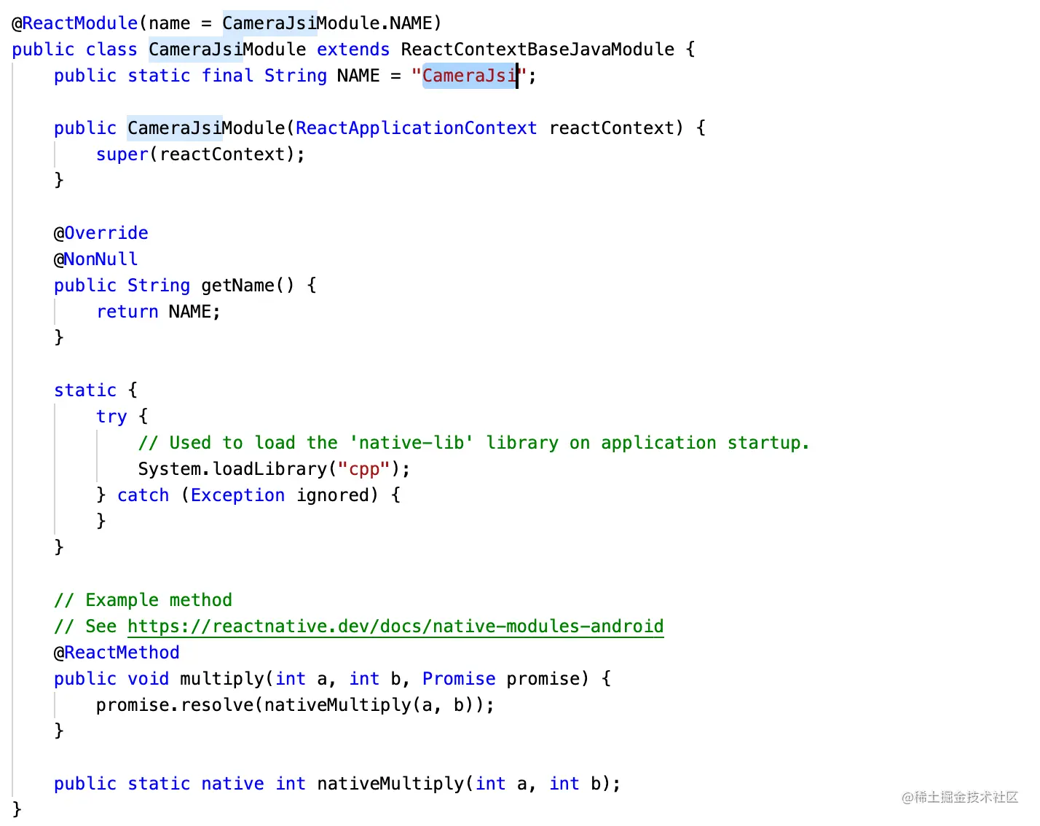Open the reactnative.dev native-modules-android link
Image resolution: width=1040 pixels, height=826 pixels.
pos(395,626)
